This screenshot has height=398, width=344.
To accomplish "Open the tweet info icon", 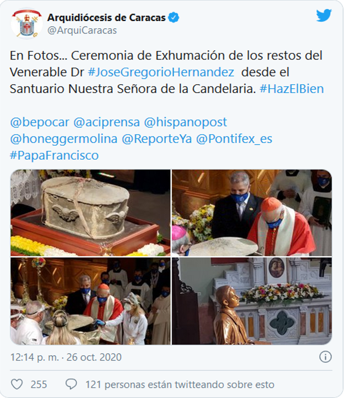I will pos(325,357).
